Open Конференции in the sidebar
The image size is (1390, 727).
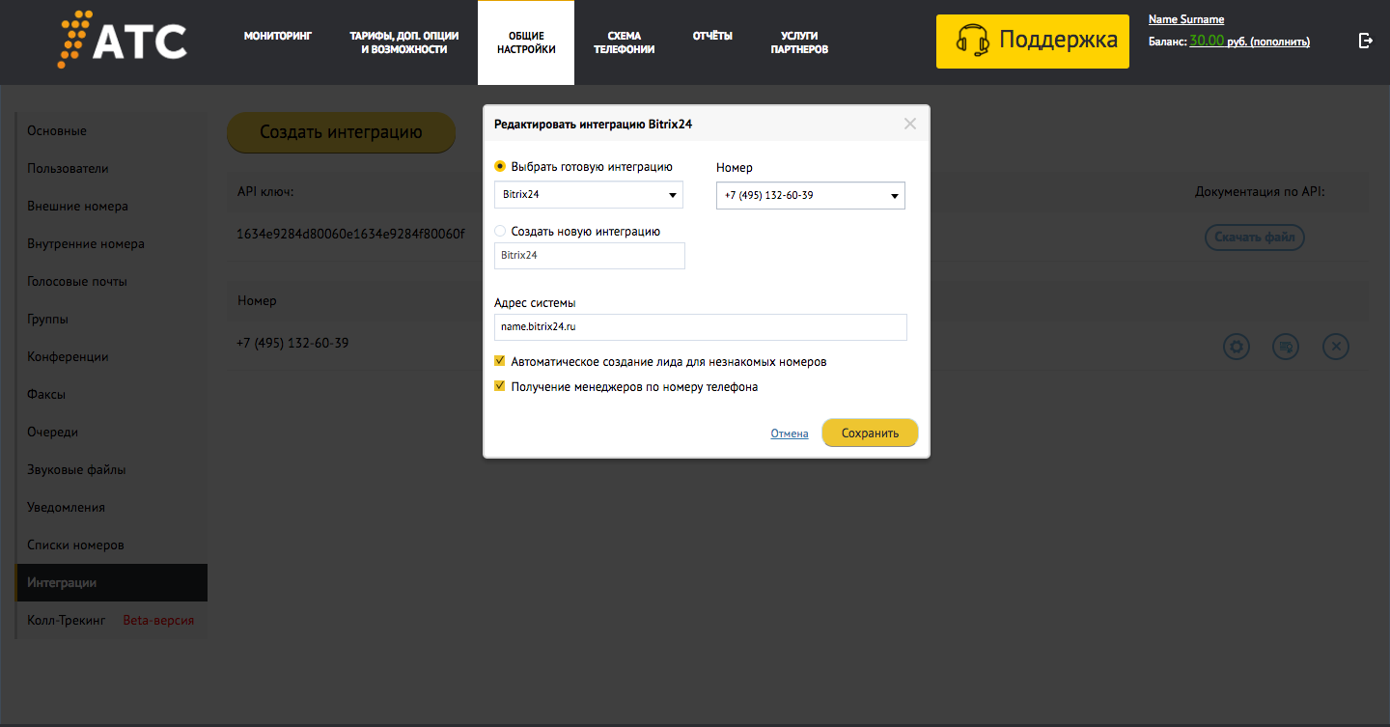pyautogui.click(x=112, y=356)
